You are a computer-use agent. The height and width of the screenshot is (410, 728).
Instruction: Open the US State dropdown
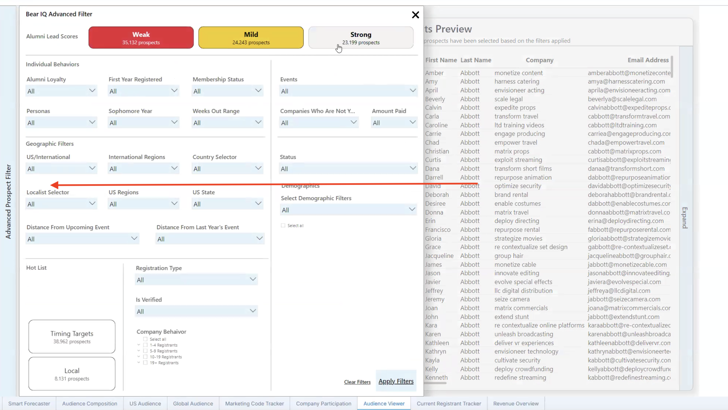(227, 204)
